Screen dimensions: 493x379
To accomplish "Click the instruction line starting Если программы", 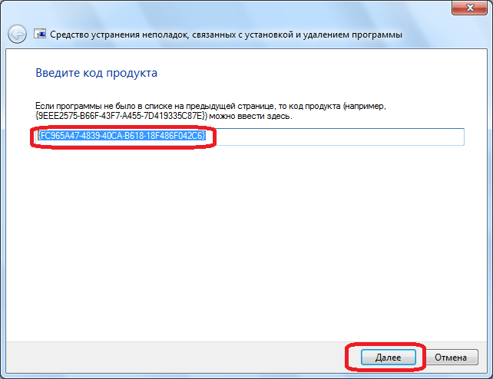I will point(210,106).
